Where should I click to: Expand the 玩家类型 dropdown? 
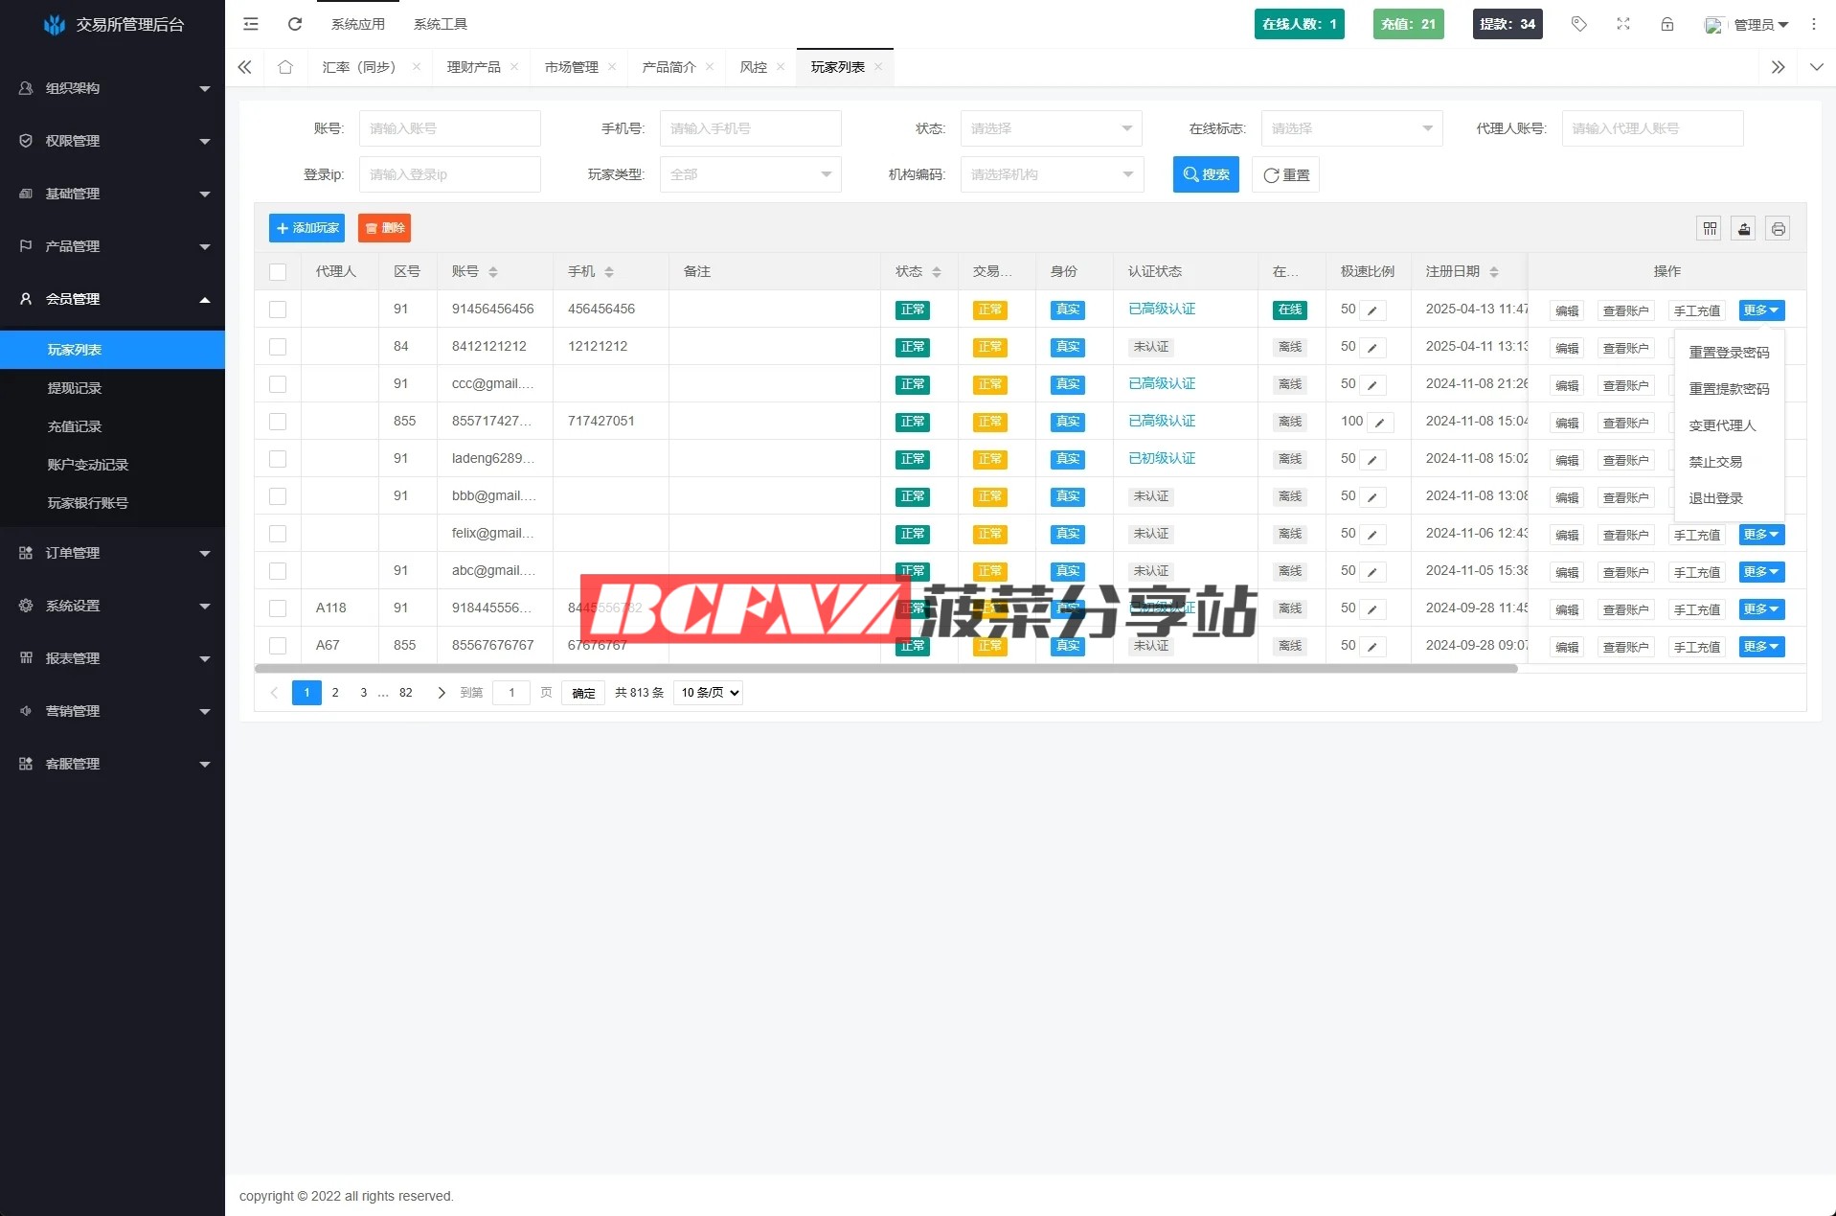tap(750, 174)
